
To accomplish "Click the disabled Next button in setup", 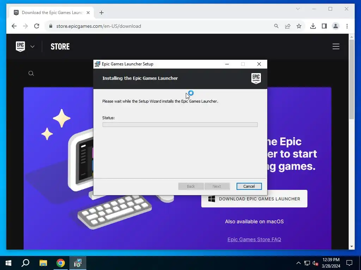I will coord(217,186).
